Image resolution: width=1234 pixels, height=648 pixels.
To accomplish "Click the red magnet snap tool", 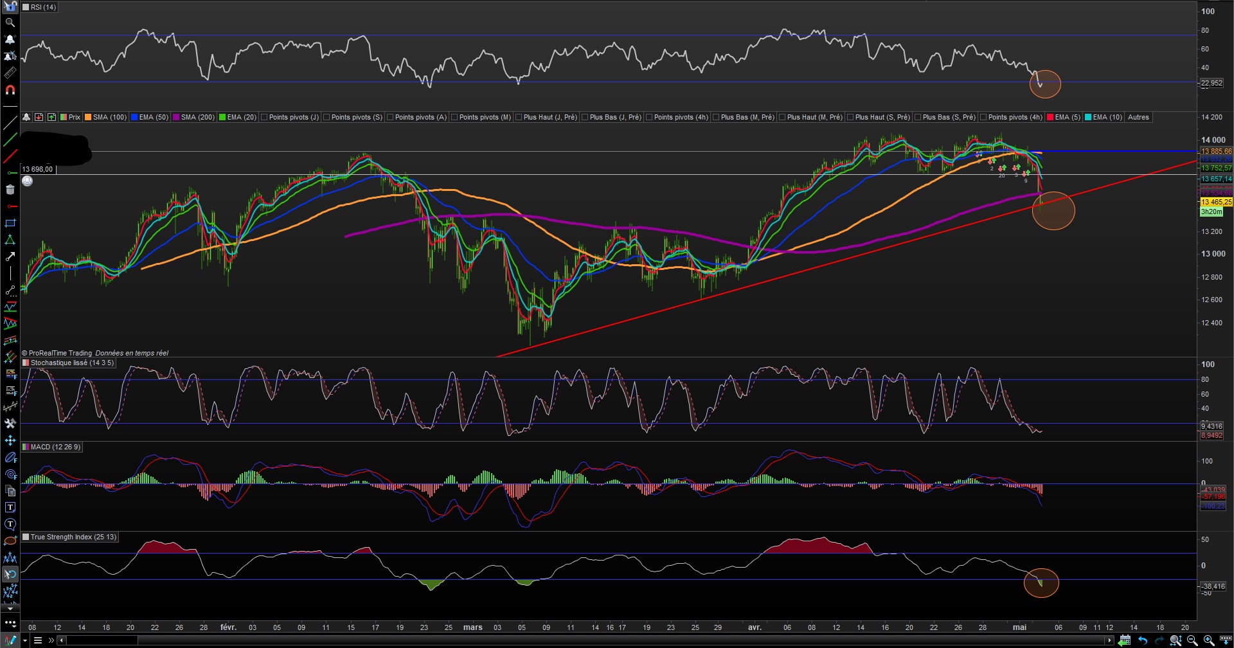I will click(x=10, y=90).
